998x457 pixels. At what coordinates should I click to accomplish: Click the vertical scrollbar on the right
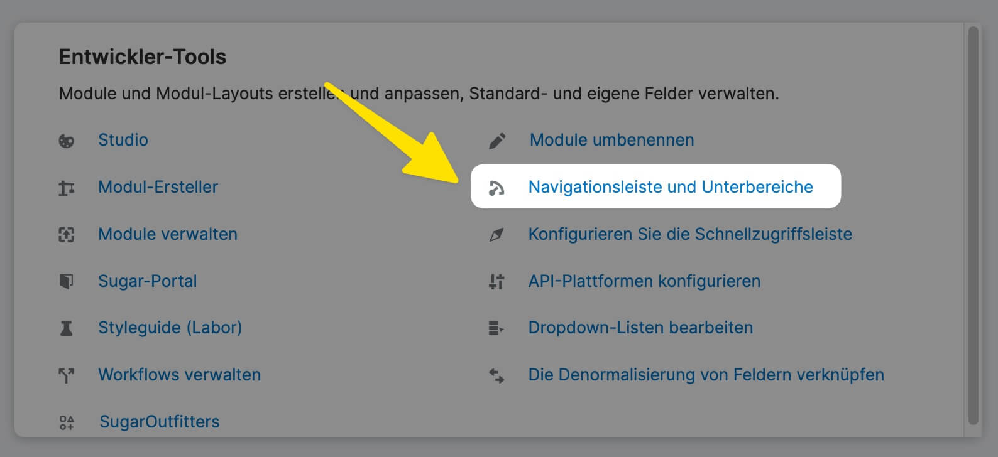[x=973, y=226]
